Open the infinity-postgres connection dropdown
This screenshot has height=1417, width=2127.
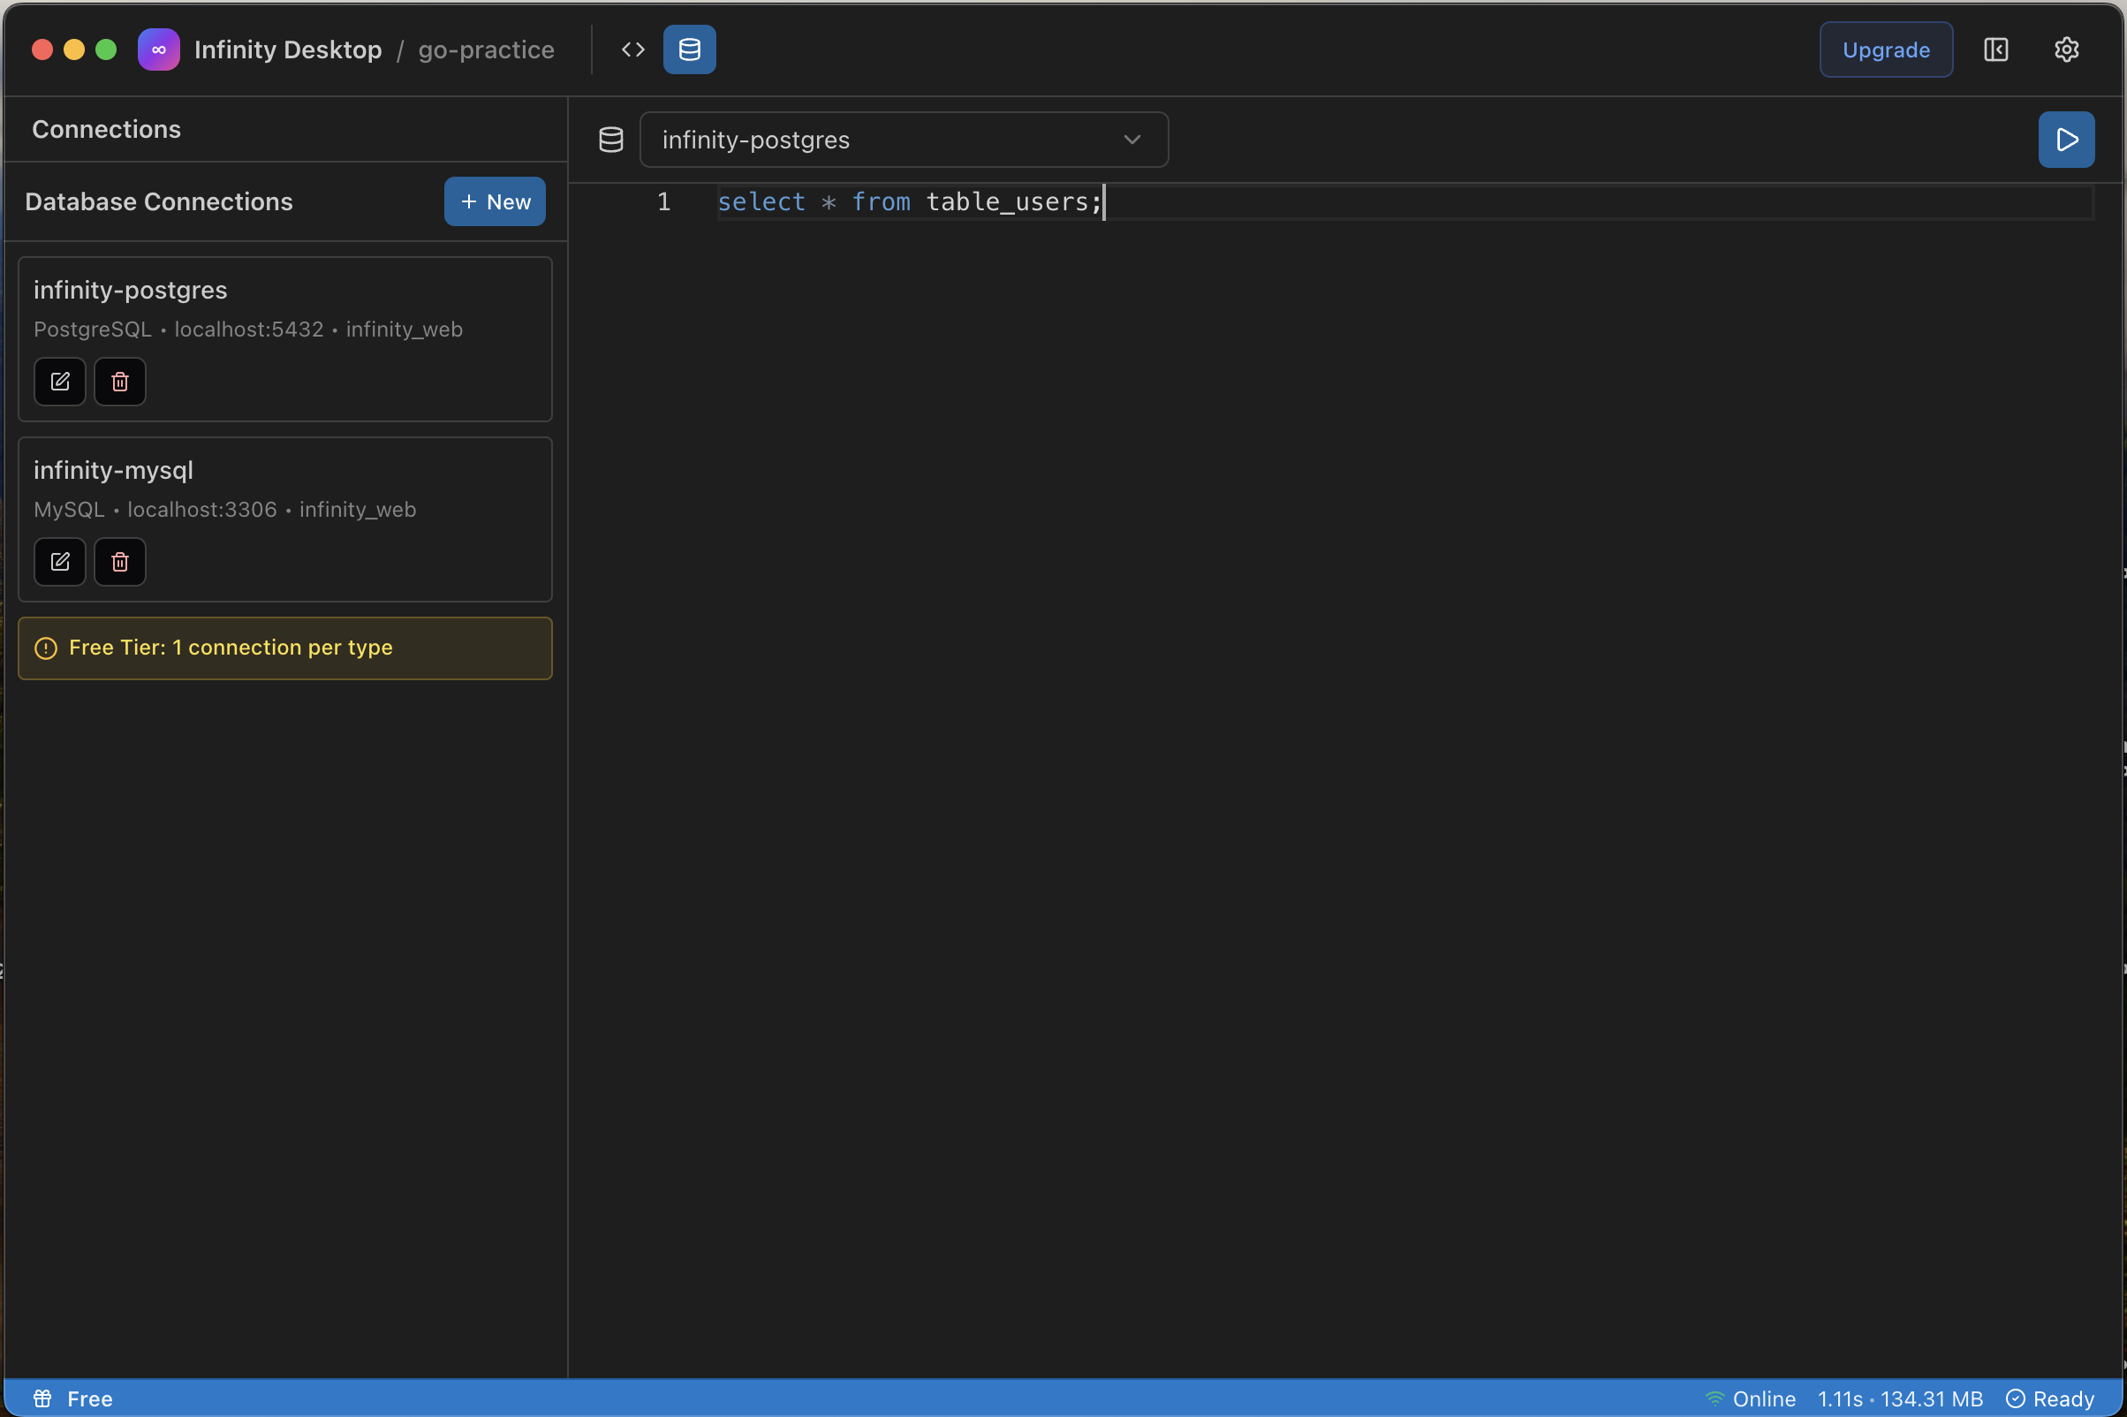point(904,140)
